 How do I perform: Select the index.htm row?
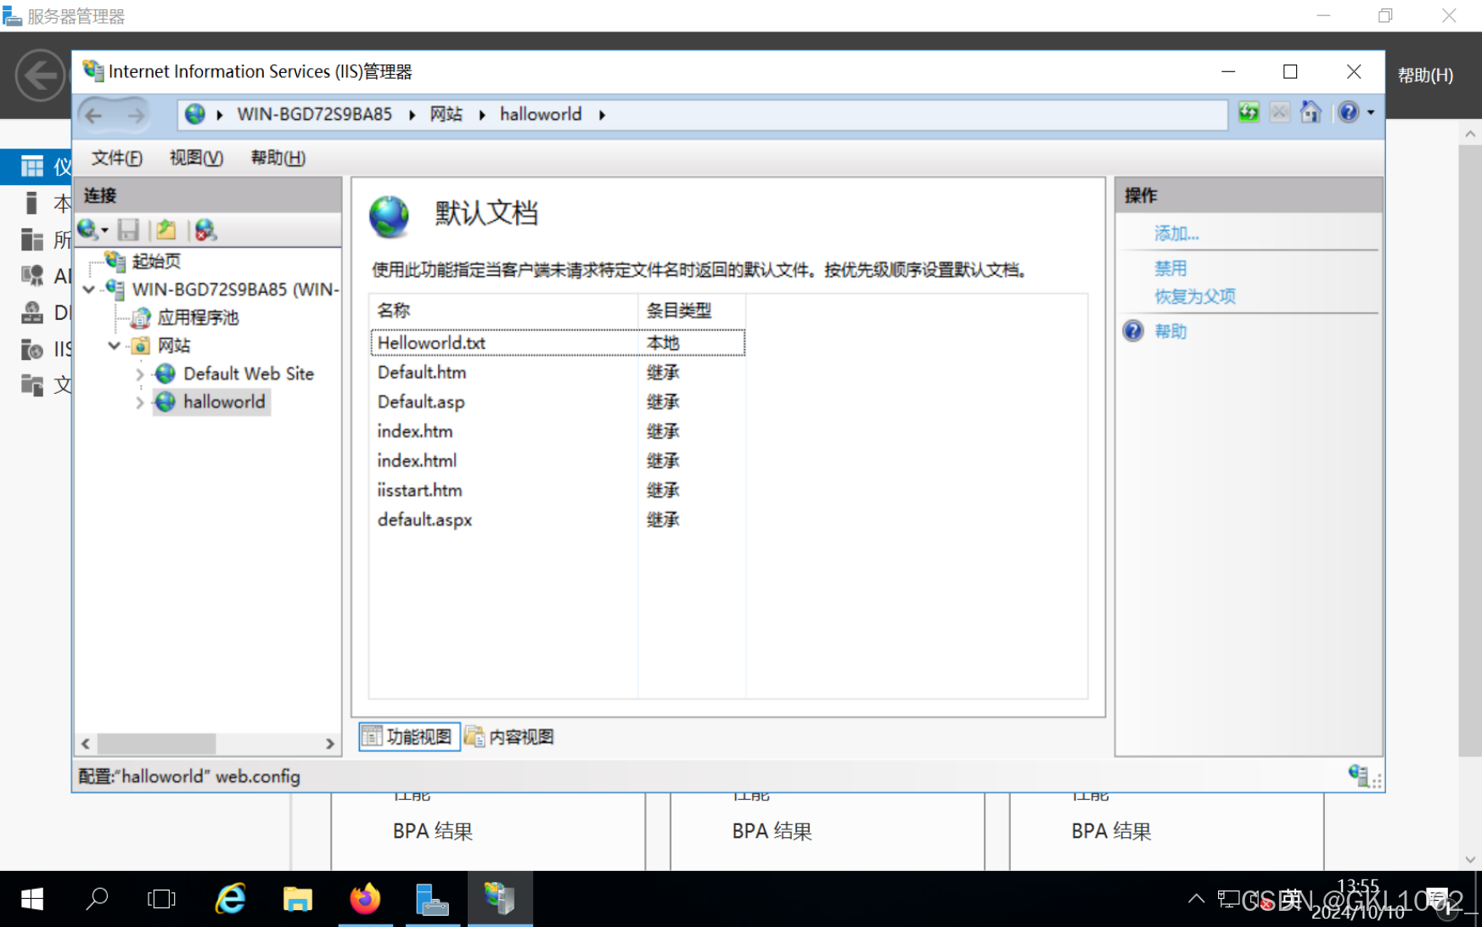point(558,431)
